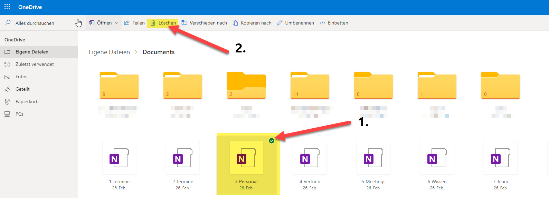This screenshot has width=549, height=198.
Task: Click the 3 Personal file name
Action: click(246, 182)
